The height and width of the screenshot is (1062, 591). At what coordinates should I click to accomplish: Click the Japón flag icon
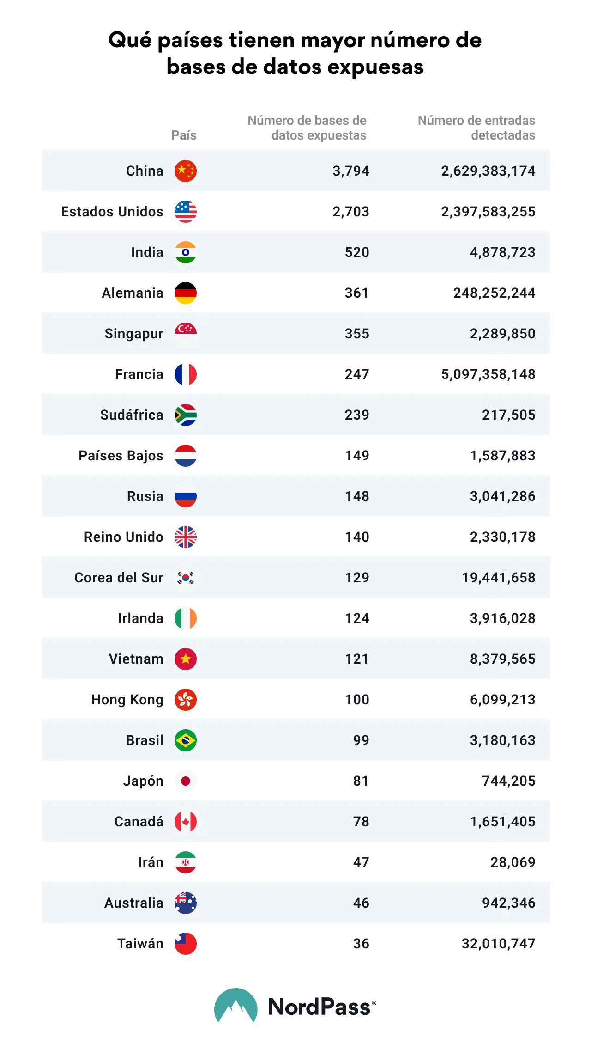click(186, 781)
